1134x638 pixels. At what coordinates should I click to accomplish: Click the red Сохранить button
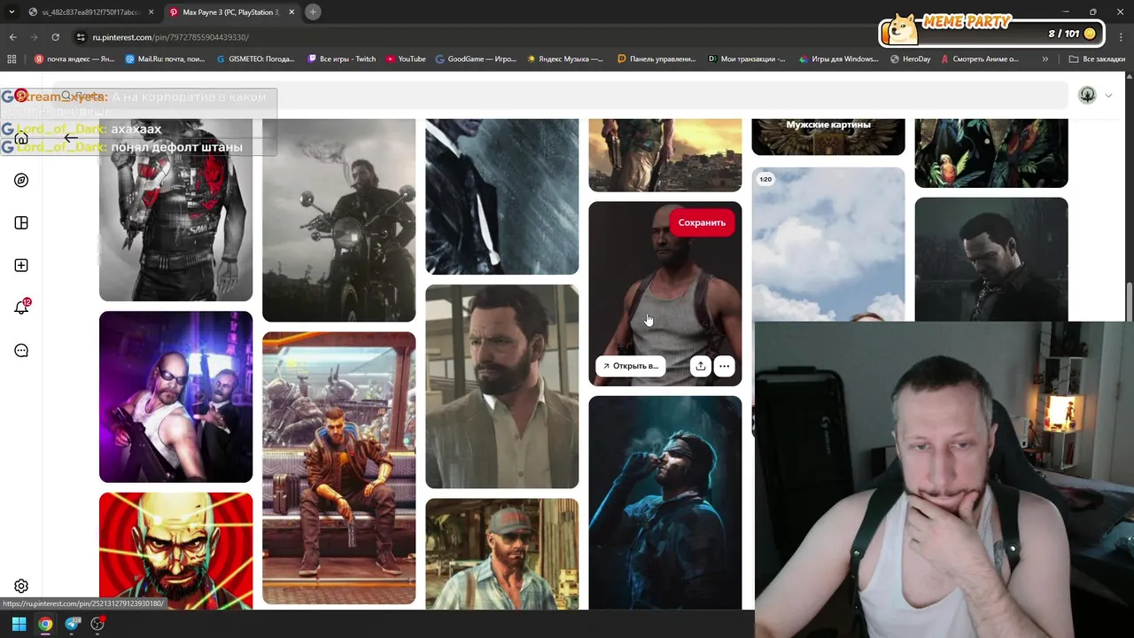[x=702, y=222]
